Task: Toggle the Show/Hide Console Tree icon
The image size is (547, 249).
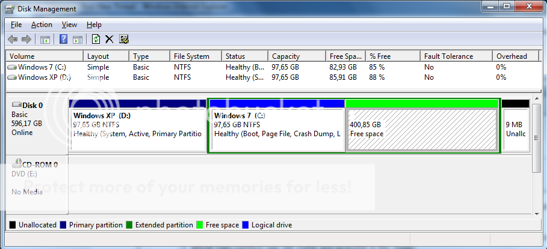Action: click(x=45, y=40)
